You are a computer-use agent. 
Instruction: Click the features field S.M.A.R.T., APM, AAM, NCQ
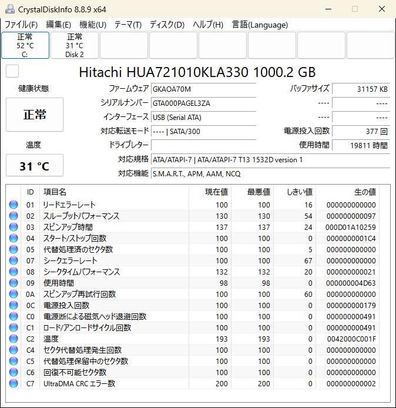point(270,173)
